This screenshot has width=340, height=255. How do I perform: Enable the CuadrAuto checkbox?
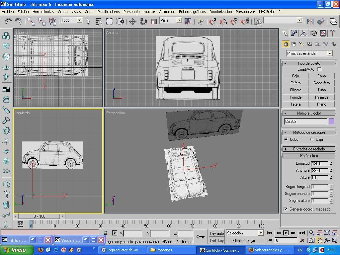tap(319, 69)
